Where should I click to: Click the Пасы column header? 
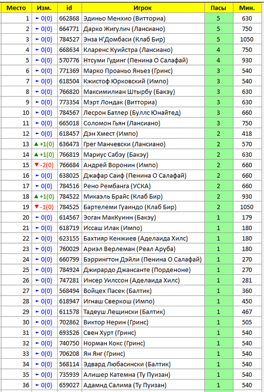[218, 8]
